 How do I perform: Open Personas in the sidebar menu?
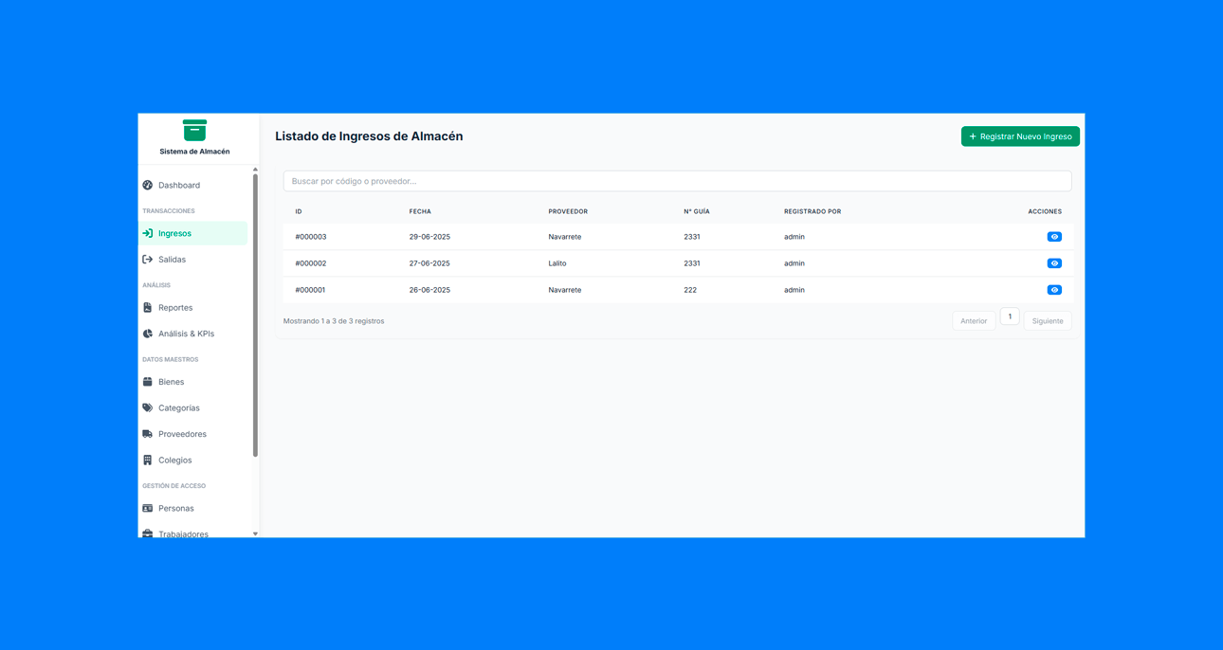(176, 509)
